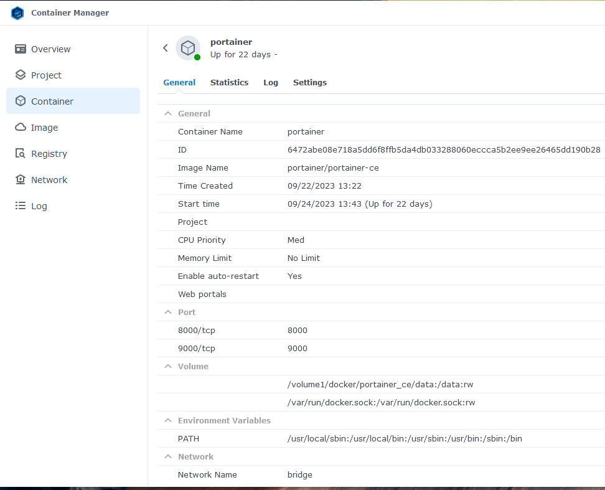Go back using the left arrow
The width and height of the screenshot is (605, 490).
coord(166,48)
